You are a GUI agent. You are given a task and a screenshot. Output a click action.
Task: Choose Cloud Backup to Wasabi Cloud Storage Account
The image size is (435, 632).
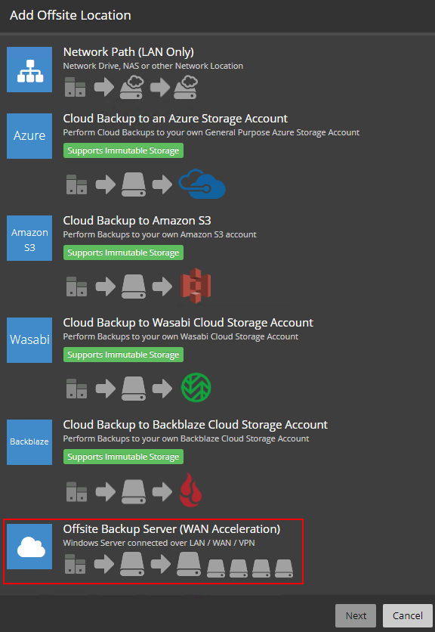tap(188, 323)
